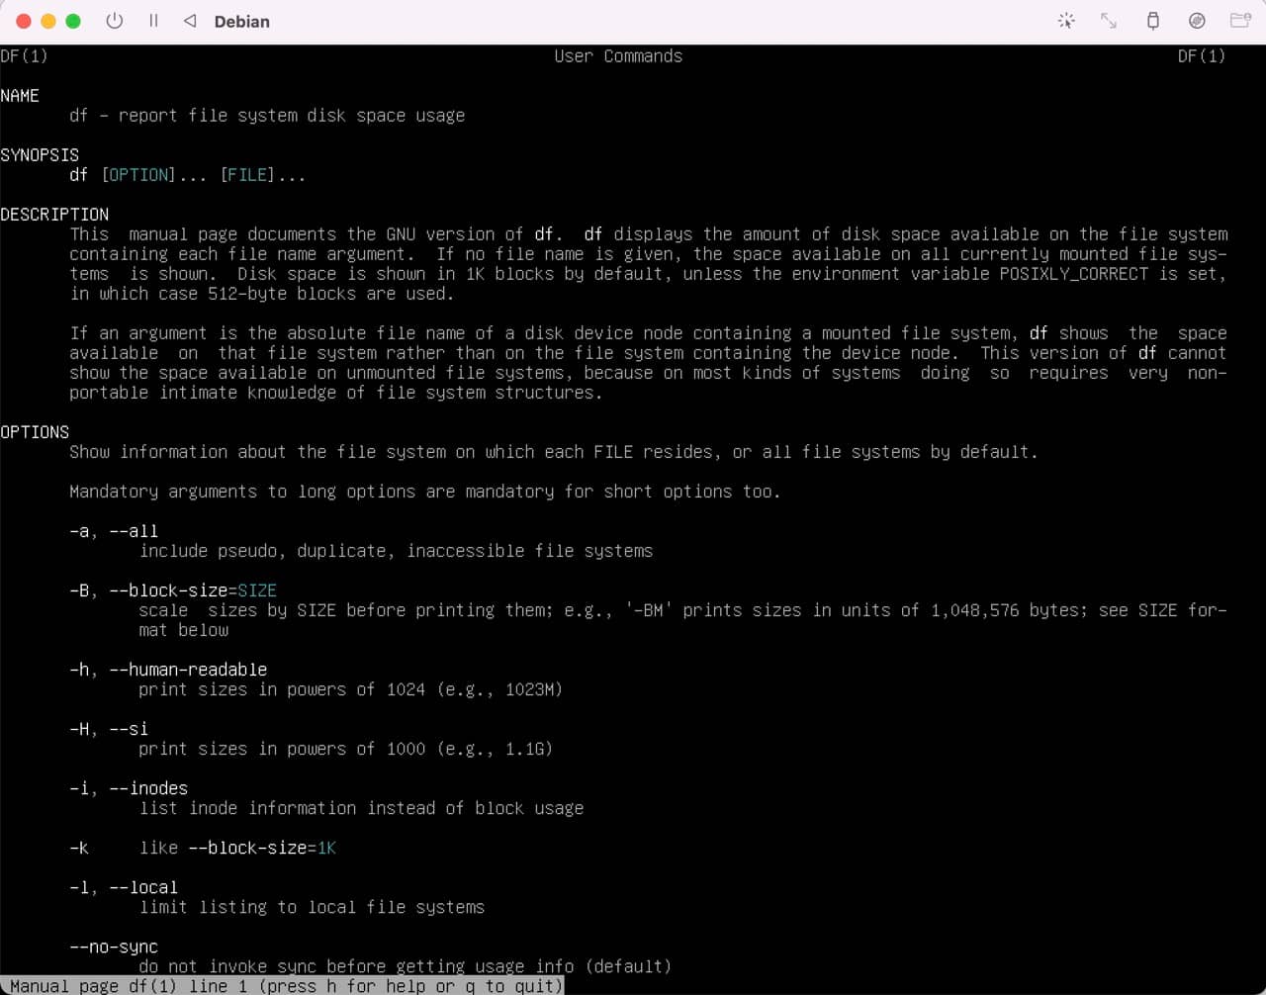
Task: Click 'print sizes in powers of 1024' line
Action: [x=350, y=689]
